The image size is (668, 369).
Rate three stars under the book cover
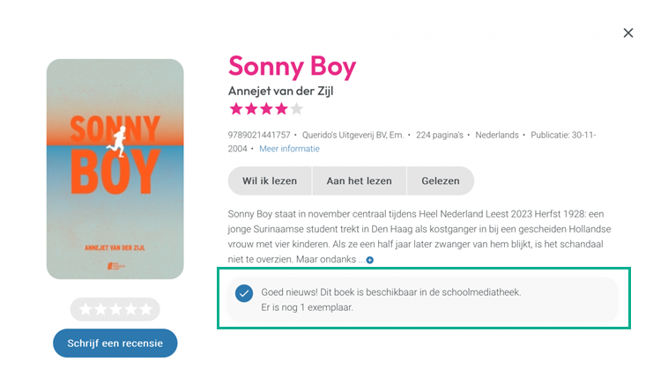pyautogui.click(x=115, y=309)
